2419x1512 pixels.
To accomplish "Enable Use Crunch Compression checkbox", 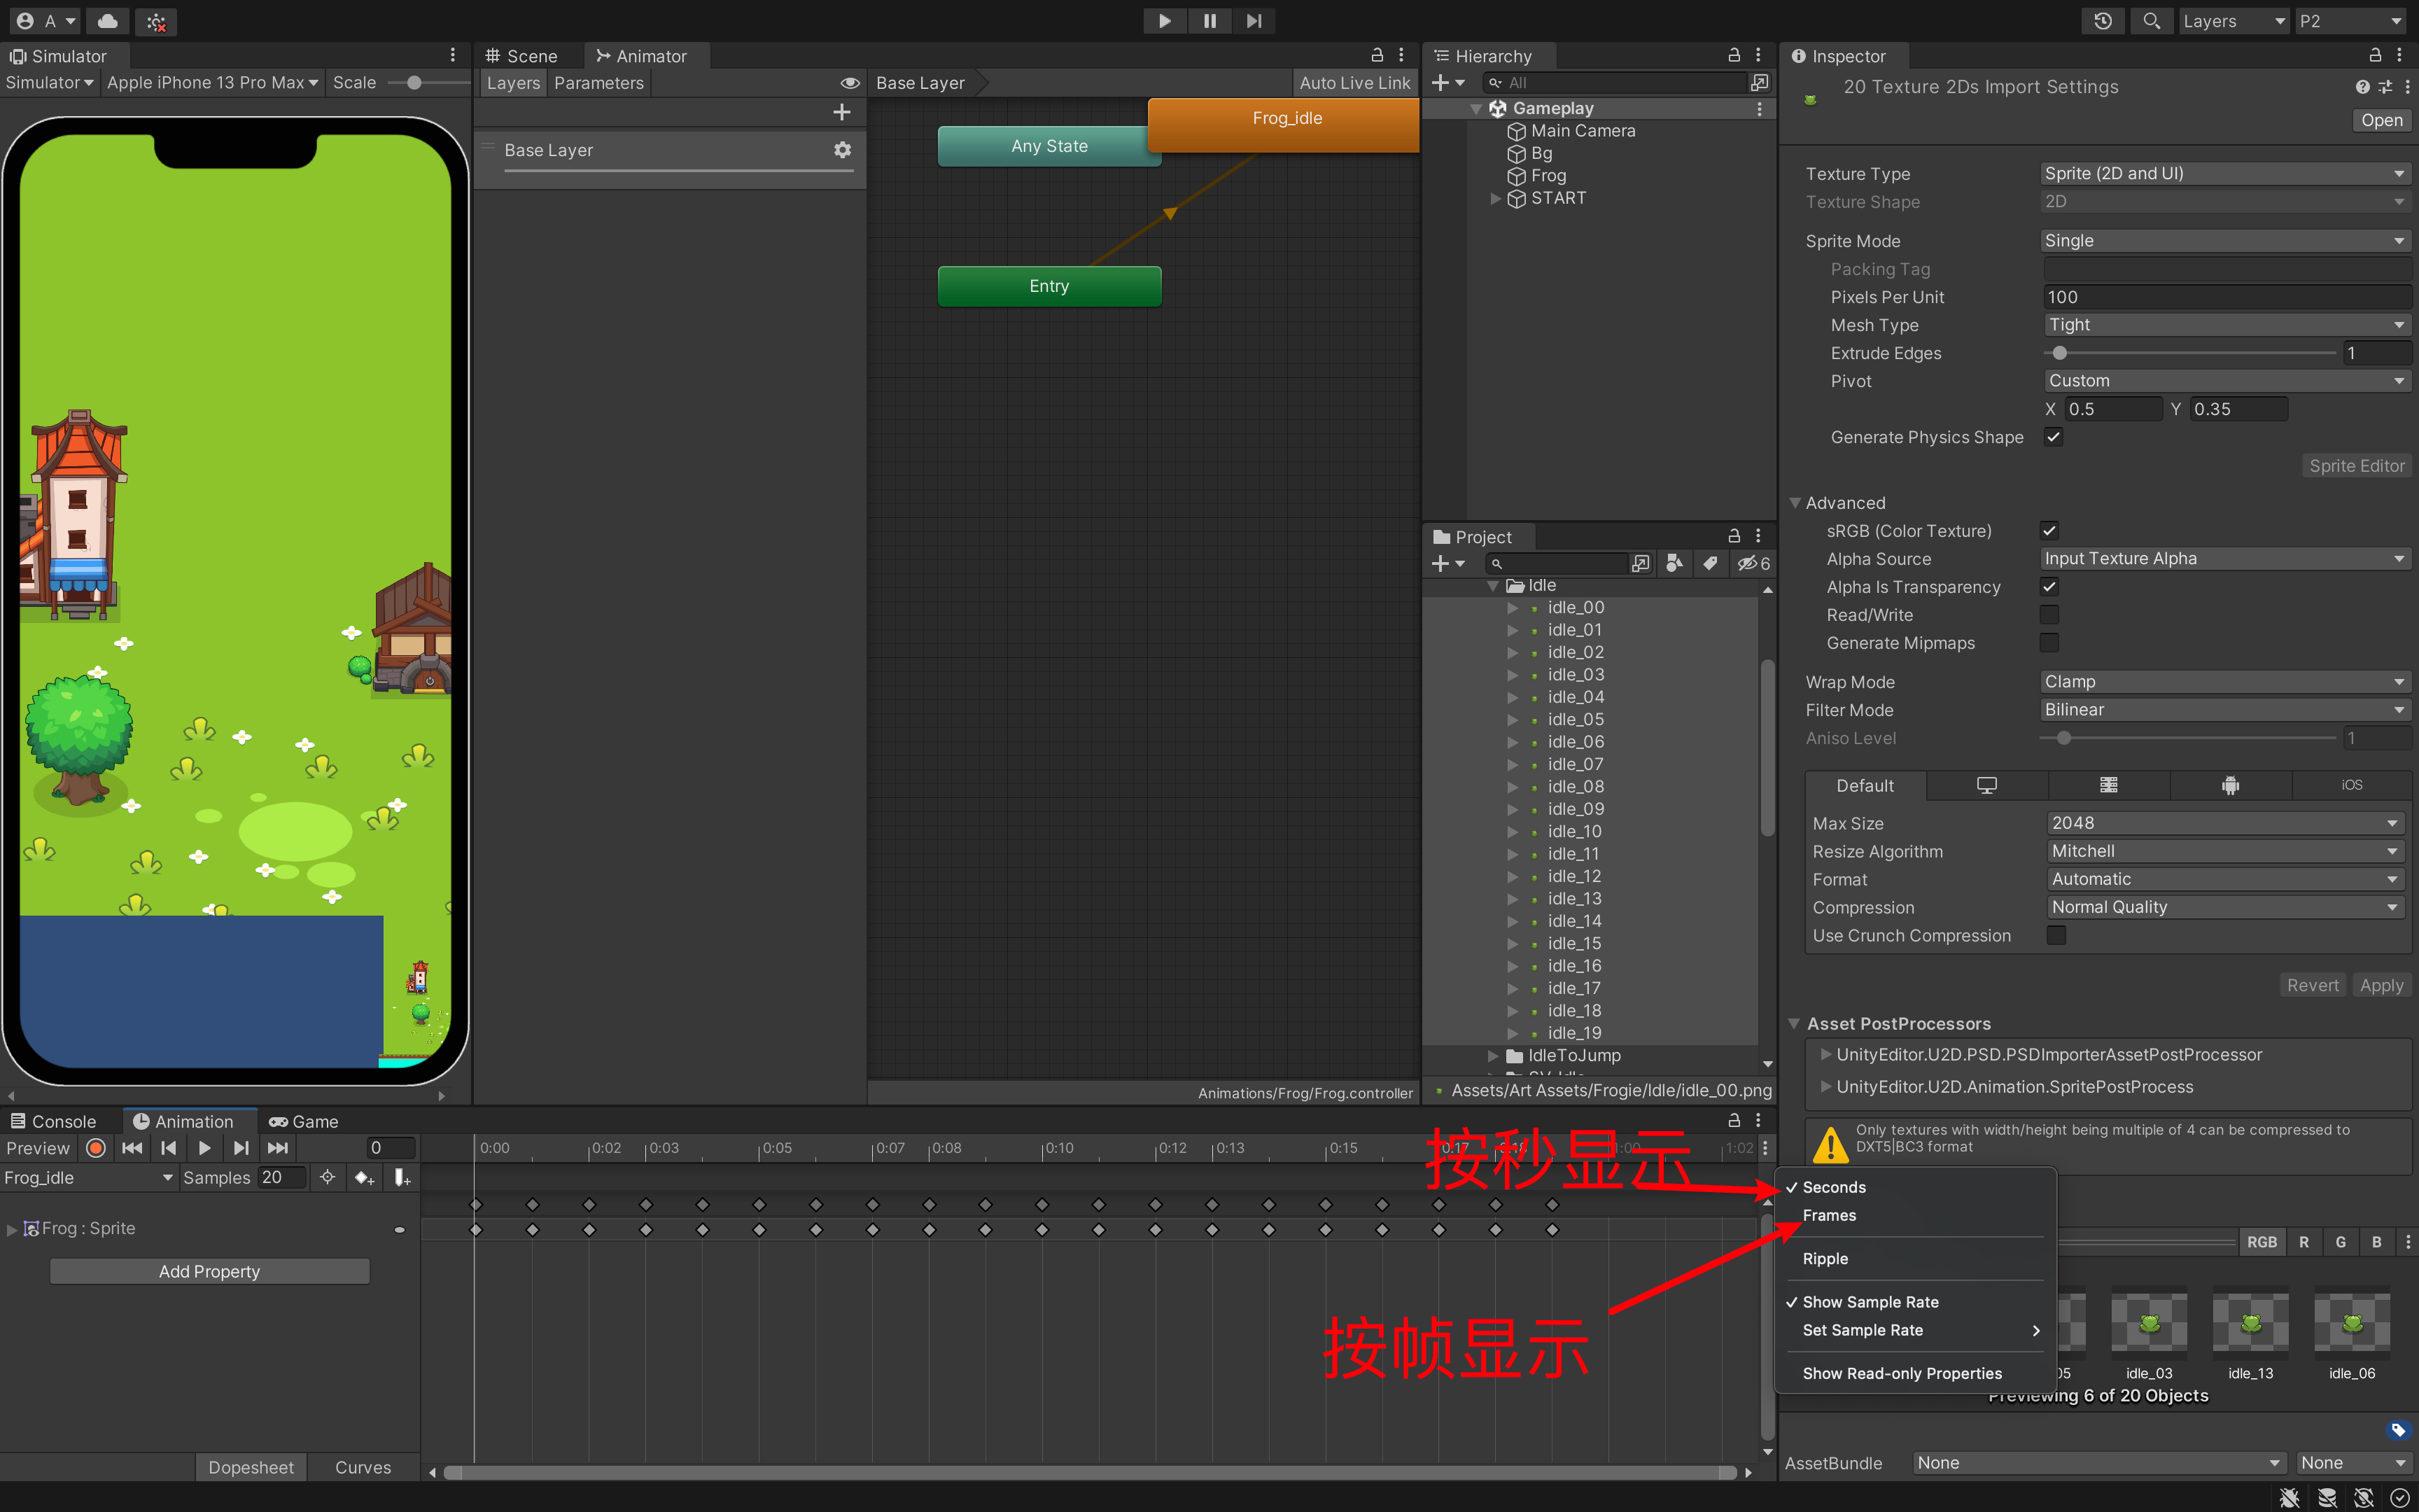I will (x=2056, y=935).
